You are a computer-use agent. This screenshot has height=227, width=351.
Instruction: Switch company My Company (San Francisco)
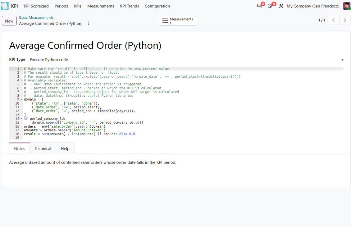click(313, 6)
